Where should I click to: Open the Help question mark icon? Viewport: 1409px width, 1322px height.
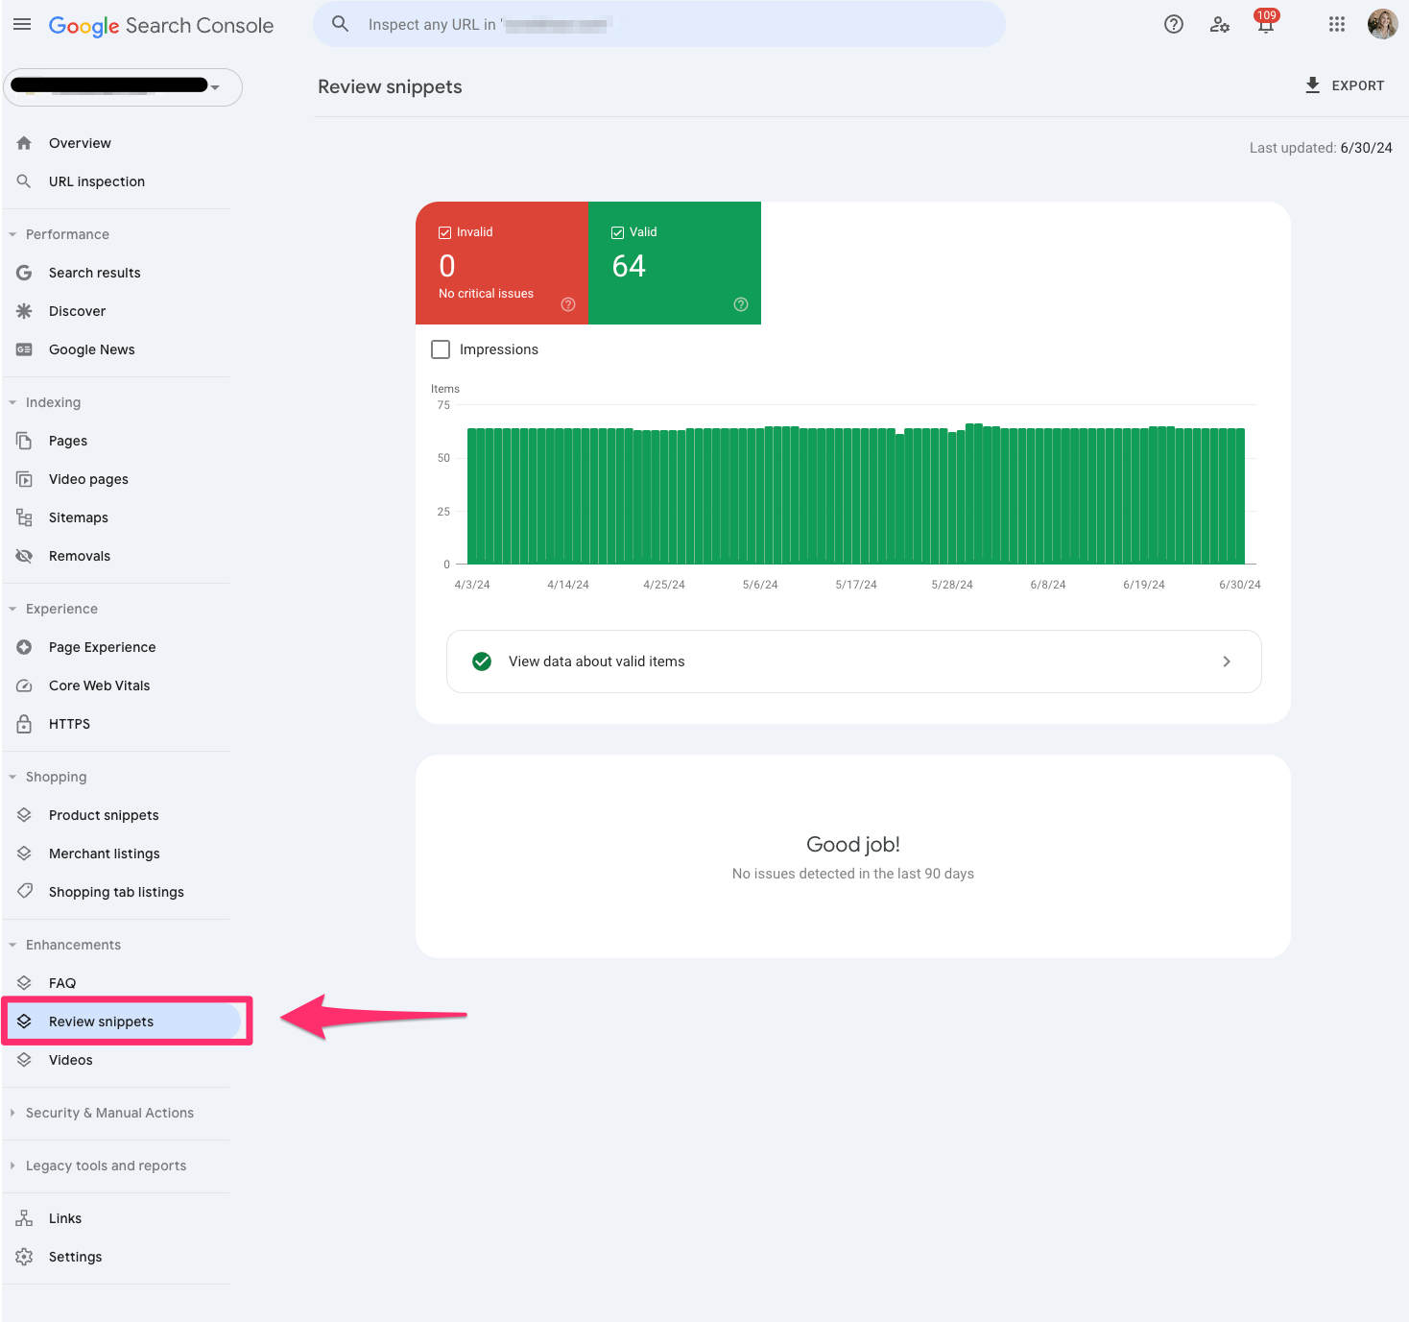click(x=1173, y=25)
